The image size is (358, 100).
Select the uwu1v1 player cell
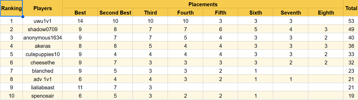pos(42,21)
